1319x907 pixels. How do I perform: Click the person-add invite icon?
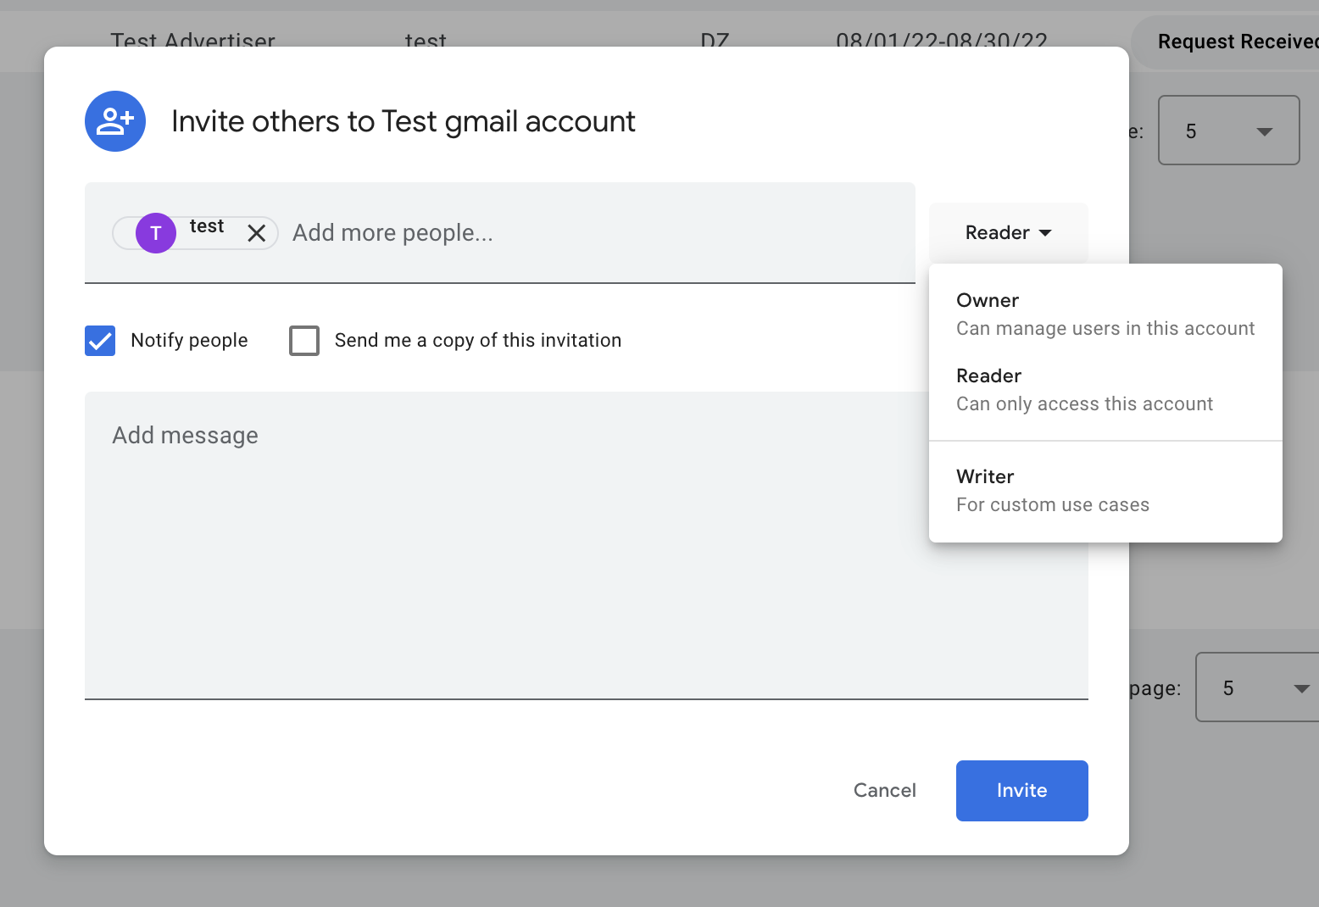click(x=114, y=121)
